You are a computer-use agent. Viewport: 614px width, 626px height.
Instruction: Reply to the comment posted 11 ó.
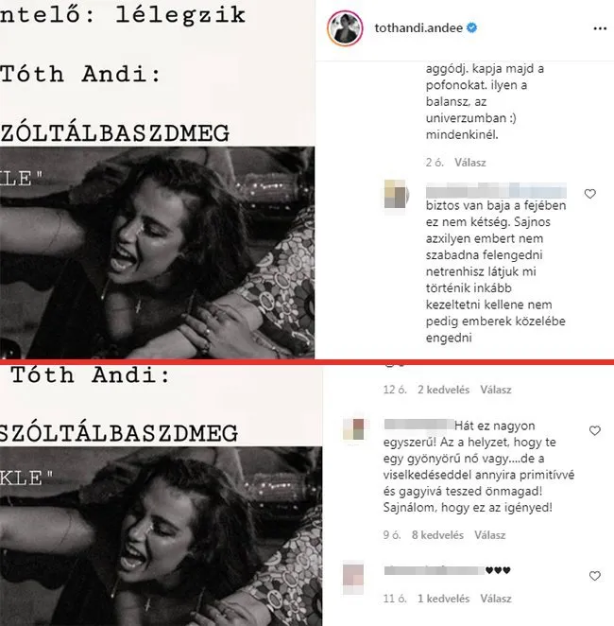point(496,599)
